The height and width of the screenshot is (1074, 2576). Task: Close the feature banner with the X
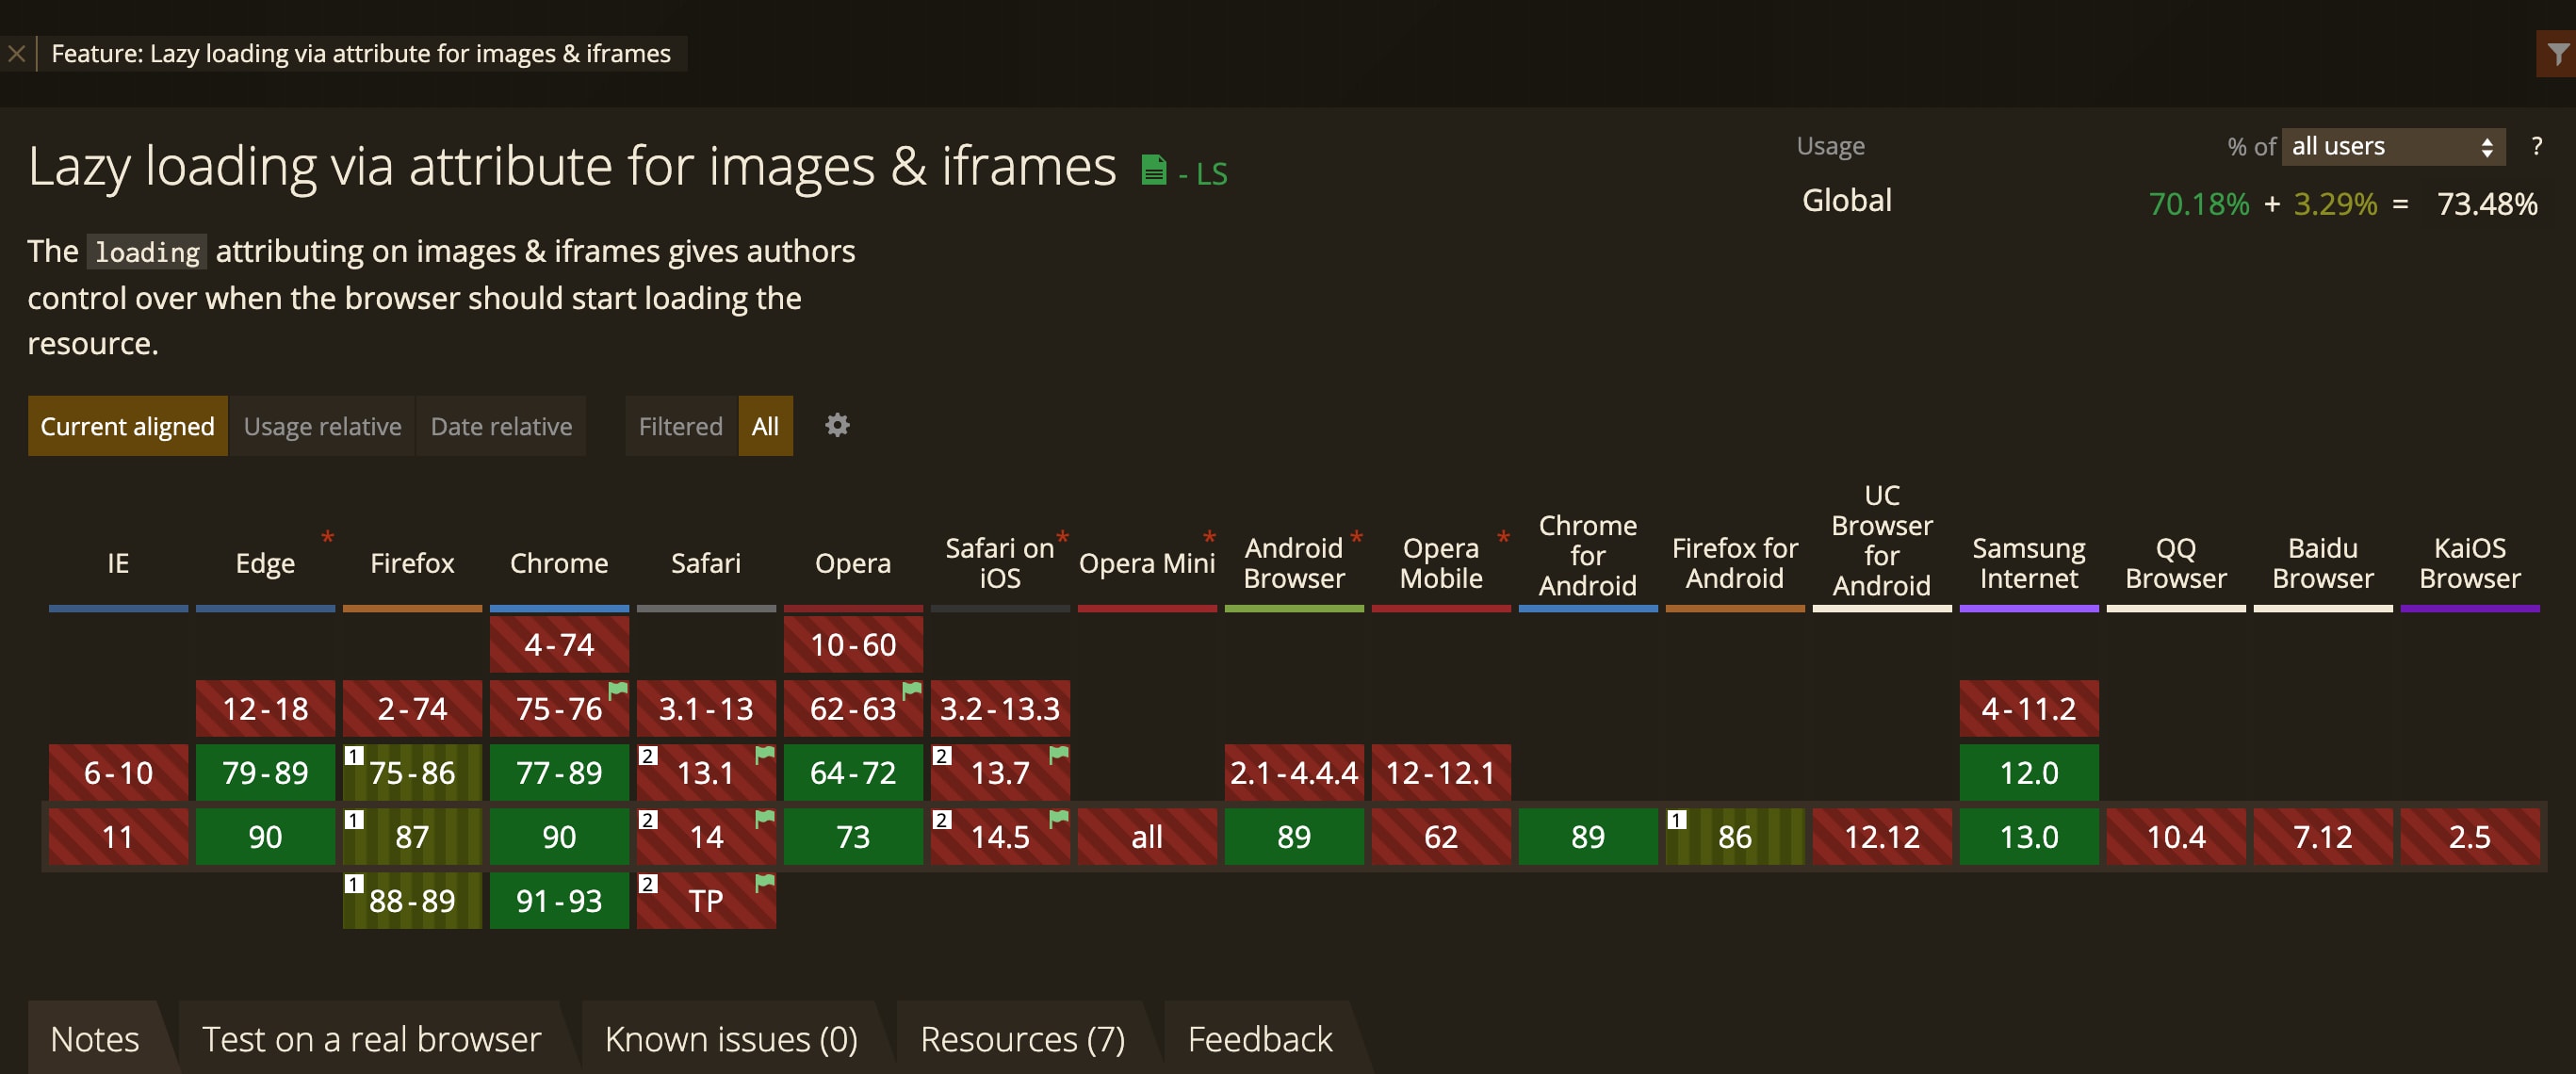click(16, 53)
